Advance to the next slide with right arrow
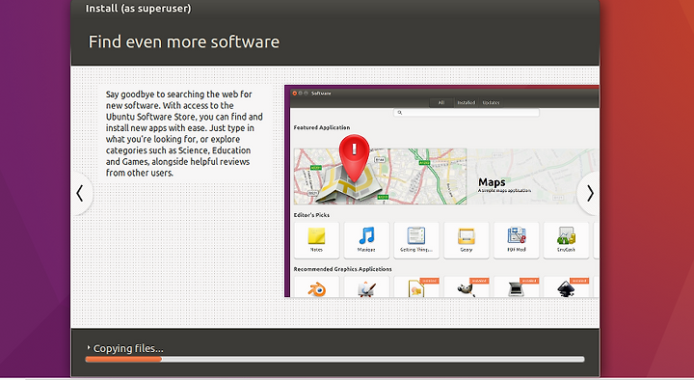The image size is (694, 380). click(x=589, y=194)
